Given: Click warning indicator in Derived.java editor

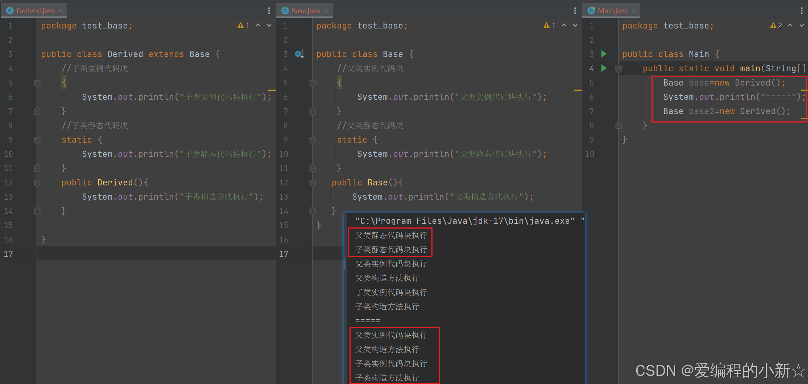Looking at the screenshot, I should (243, 26).
